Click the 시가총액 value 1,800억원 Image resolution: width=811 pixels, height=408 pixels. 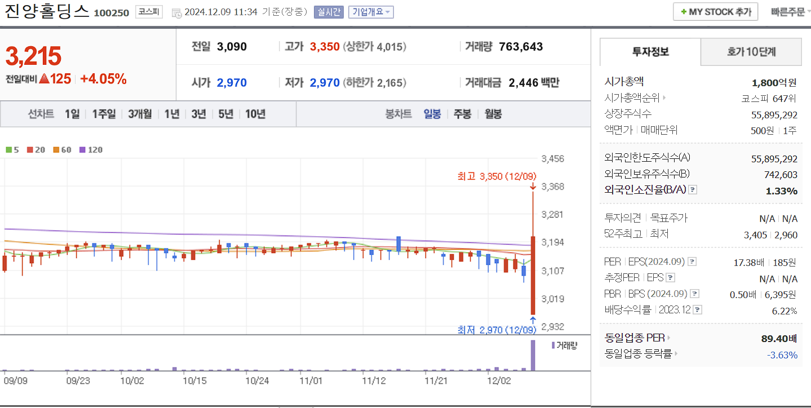[x=774, y=83]
